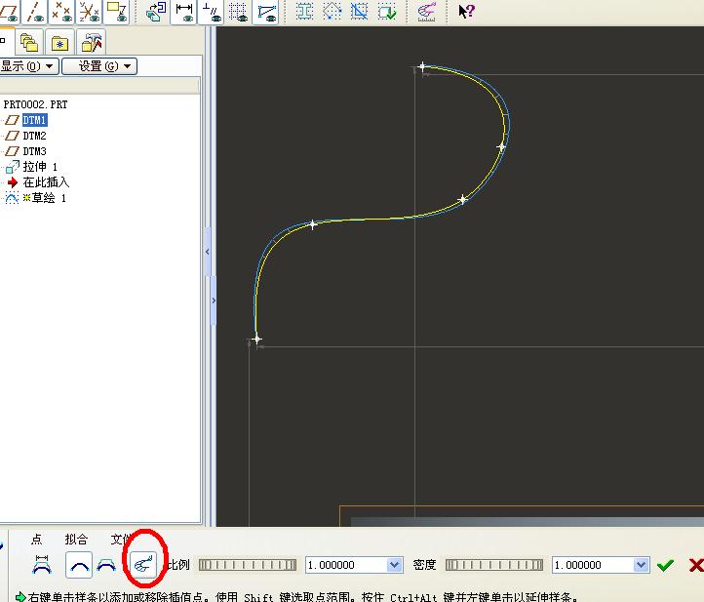This screenshot has width=704, height=602.
Task: Click the green checkmark to accept
Action: 665,565
